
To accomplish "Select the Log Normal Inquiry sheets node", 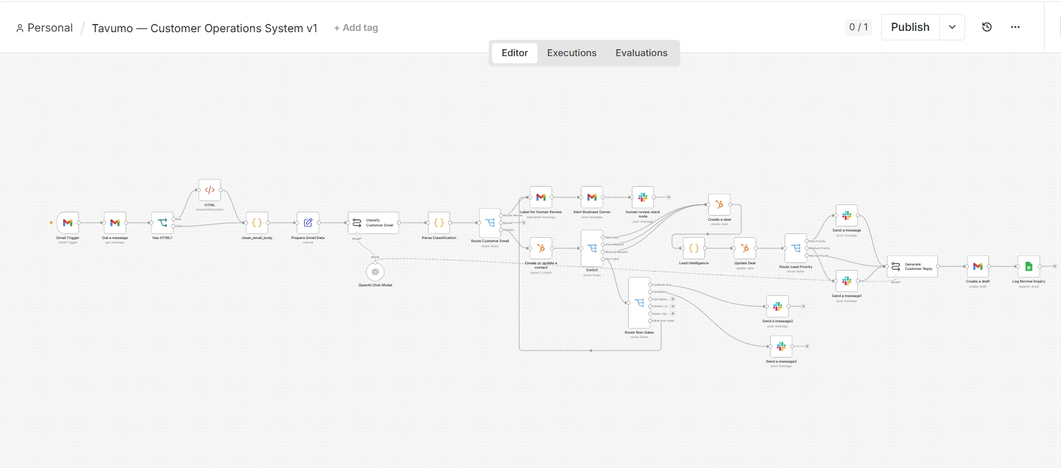I will [x=1029, y=267].
